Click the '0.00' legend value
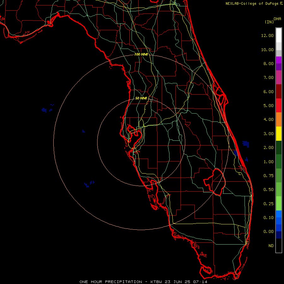The width and height of the screenshot is (284, 284). [x=269, y=232]
